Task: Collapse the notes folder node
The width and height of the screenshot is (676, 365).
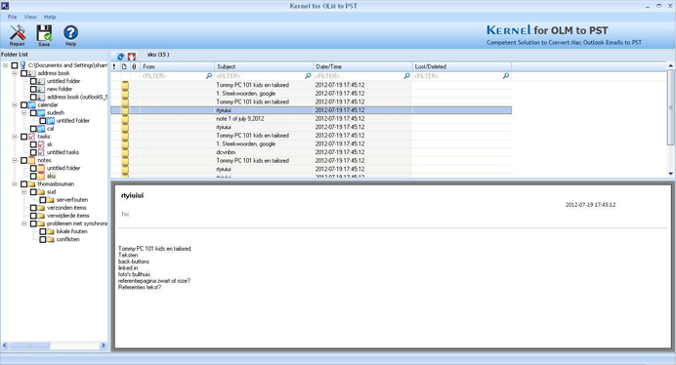Action: (15, 160)
